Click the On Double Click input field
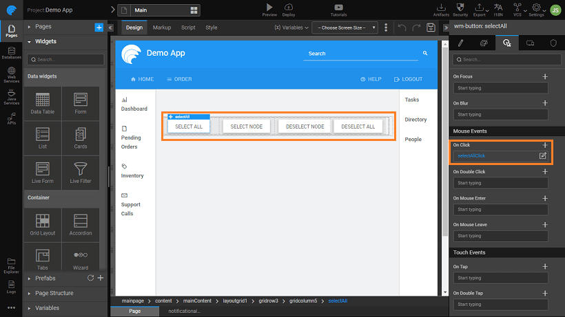The image size is (565, 317). [501, 183]
